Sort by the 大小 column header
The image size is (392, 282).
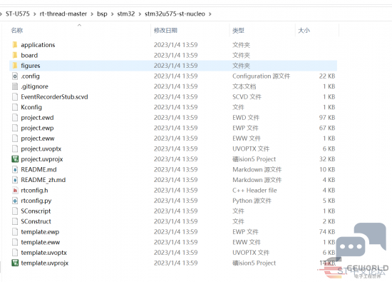[304, 31]
